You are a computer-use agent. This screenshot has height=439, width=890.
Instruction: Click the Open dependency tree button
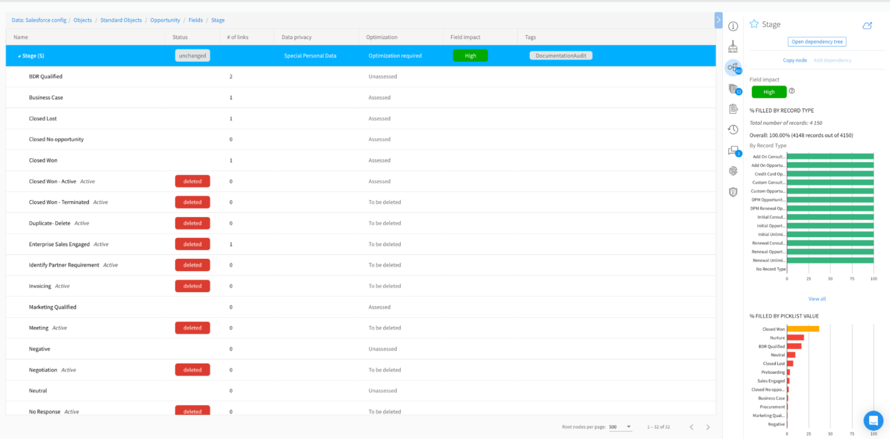[x=817, y=42]
